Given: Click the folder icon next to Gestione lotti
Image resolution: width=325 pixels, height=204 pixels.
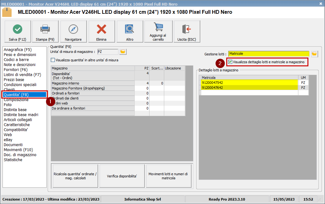Looking at the screenshot, I should pos(314,54).
